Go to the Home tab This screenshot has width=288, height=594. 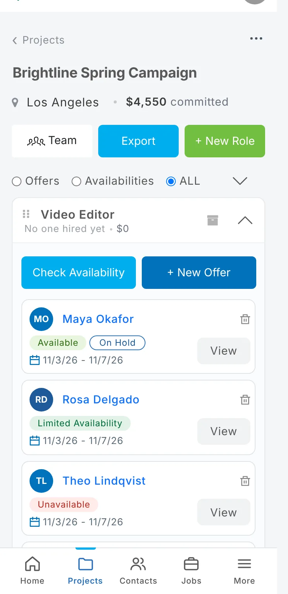coord(32,570)
